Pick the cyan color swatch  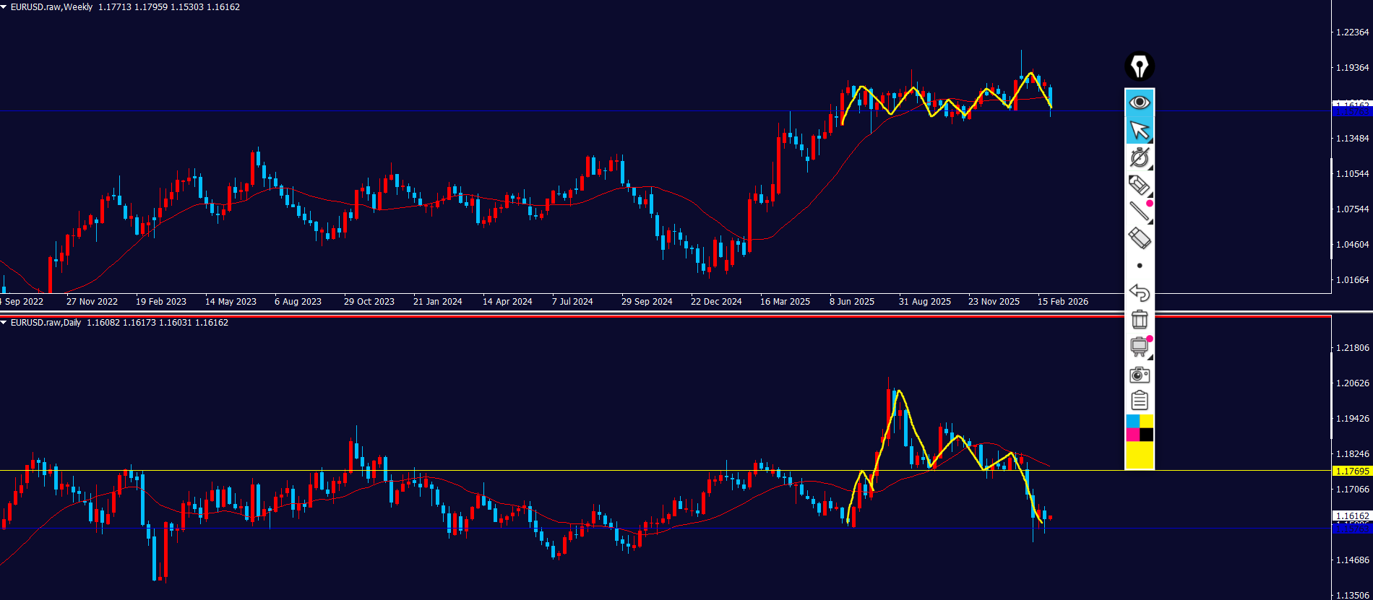1132,421
